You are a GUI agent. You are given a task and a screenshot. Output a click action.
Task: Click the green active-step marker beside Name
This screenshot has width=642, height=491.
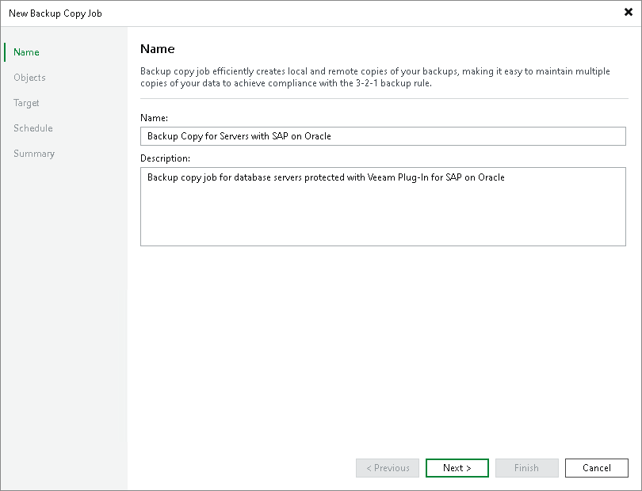(x=5, y=52)
